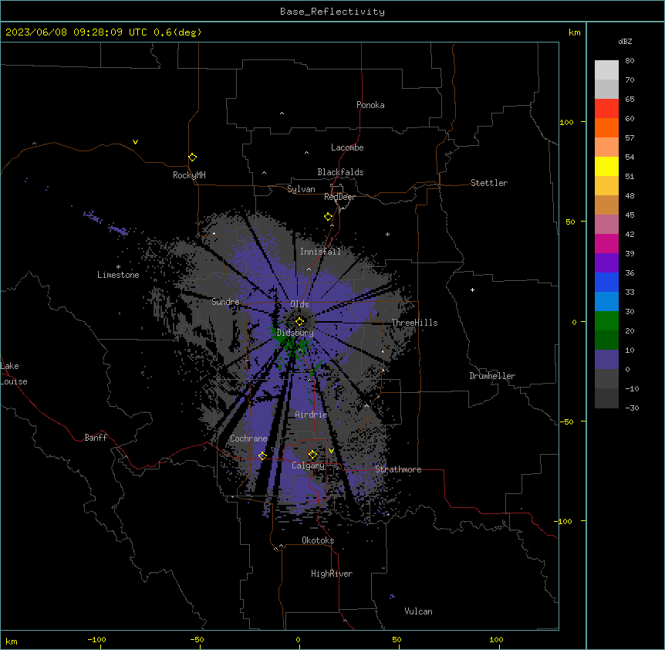Viewport: 665px width, 650px height.
Task: Click the Ponoka town label
Action: tap(370, 105)
